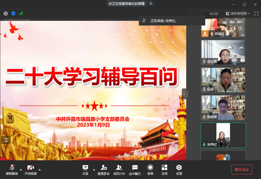Click 共享 to share screen

click(85, 169)
